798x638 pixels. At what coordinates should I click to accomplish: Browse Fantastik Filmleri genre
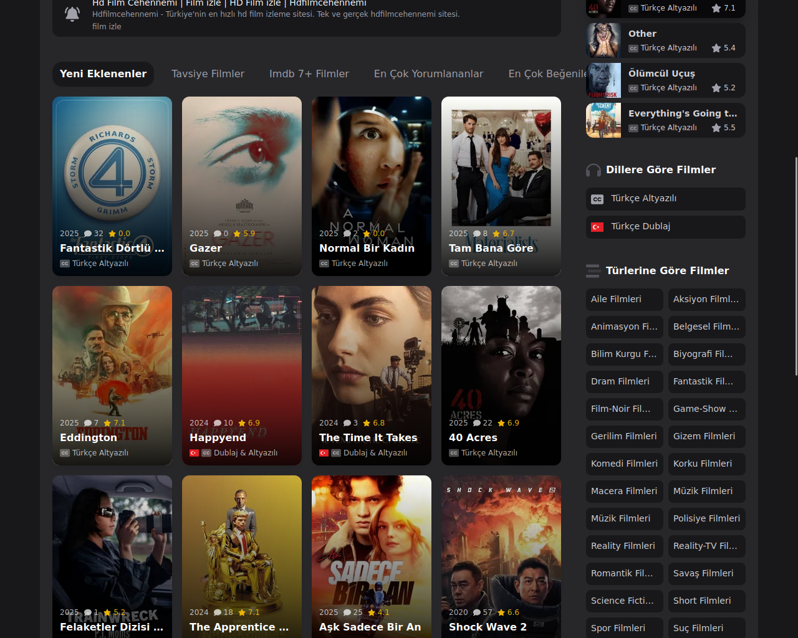(x=707, y=382)
